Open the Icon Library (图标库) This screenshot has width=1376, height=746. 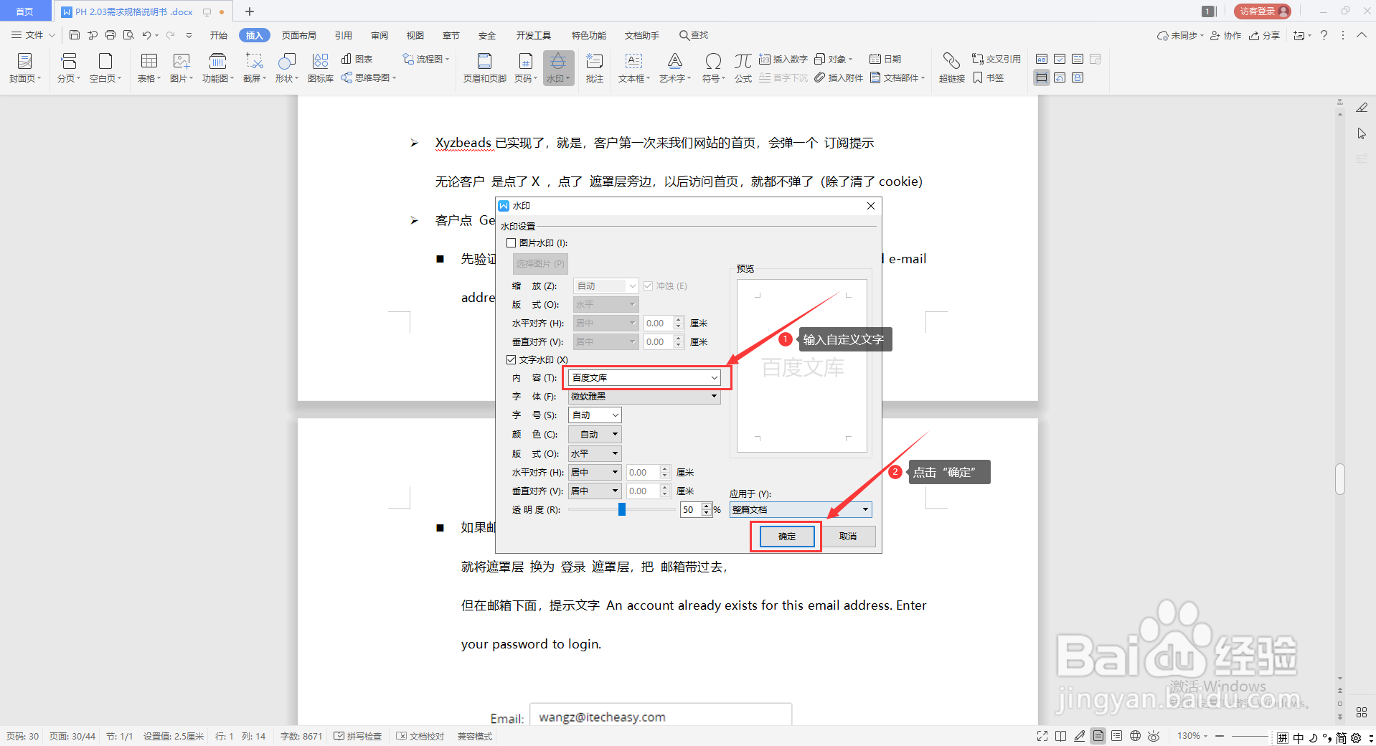click(320, 68)
